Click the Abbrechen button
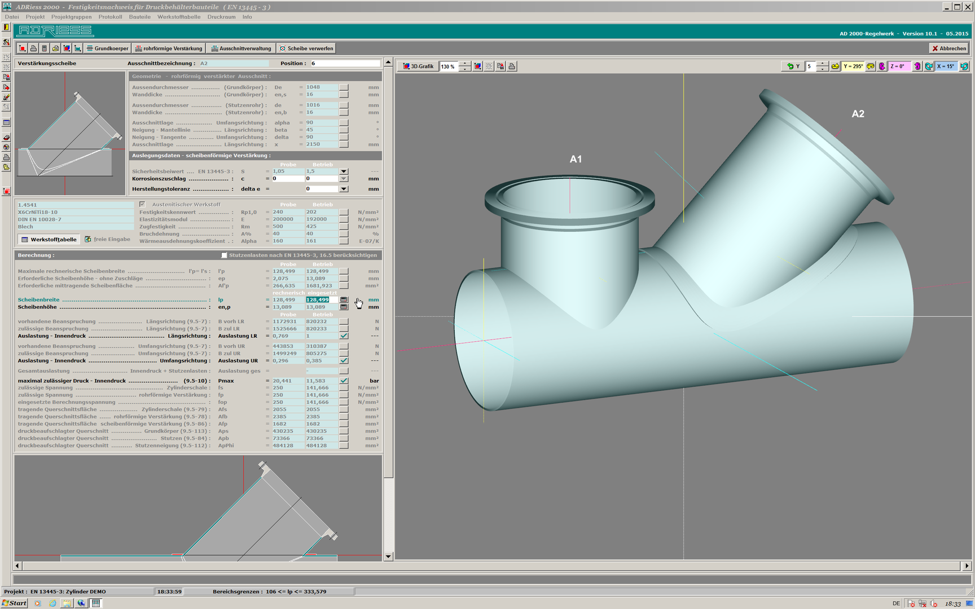 tap(949, 48)
